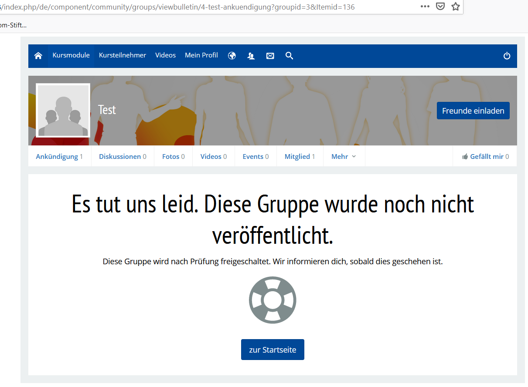Open the globe notifications icon

[232, 56]
